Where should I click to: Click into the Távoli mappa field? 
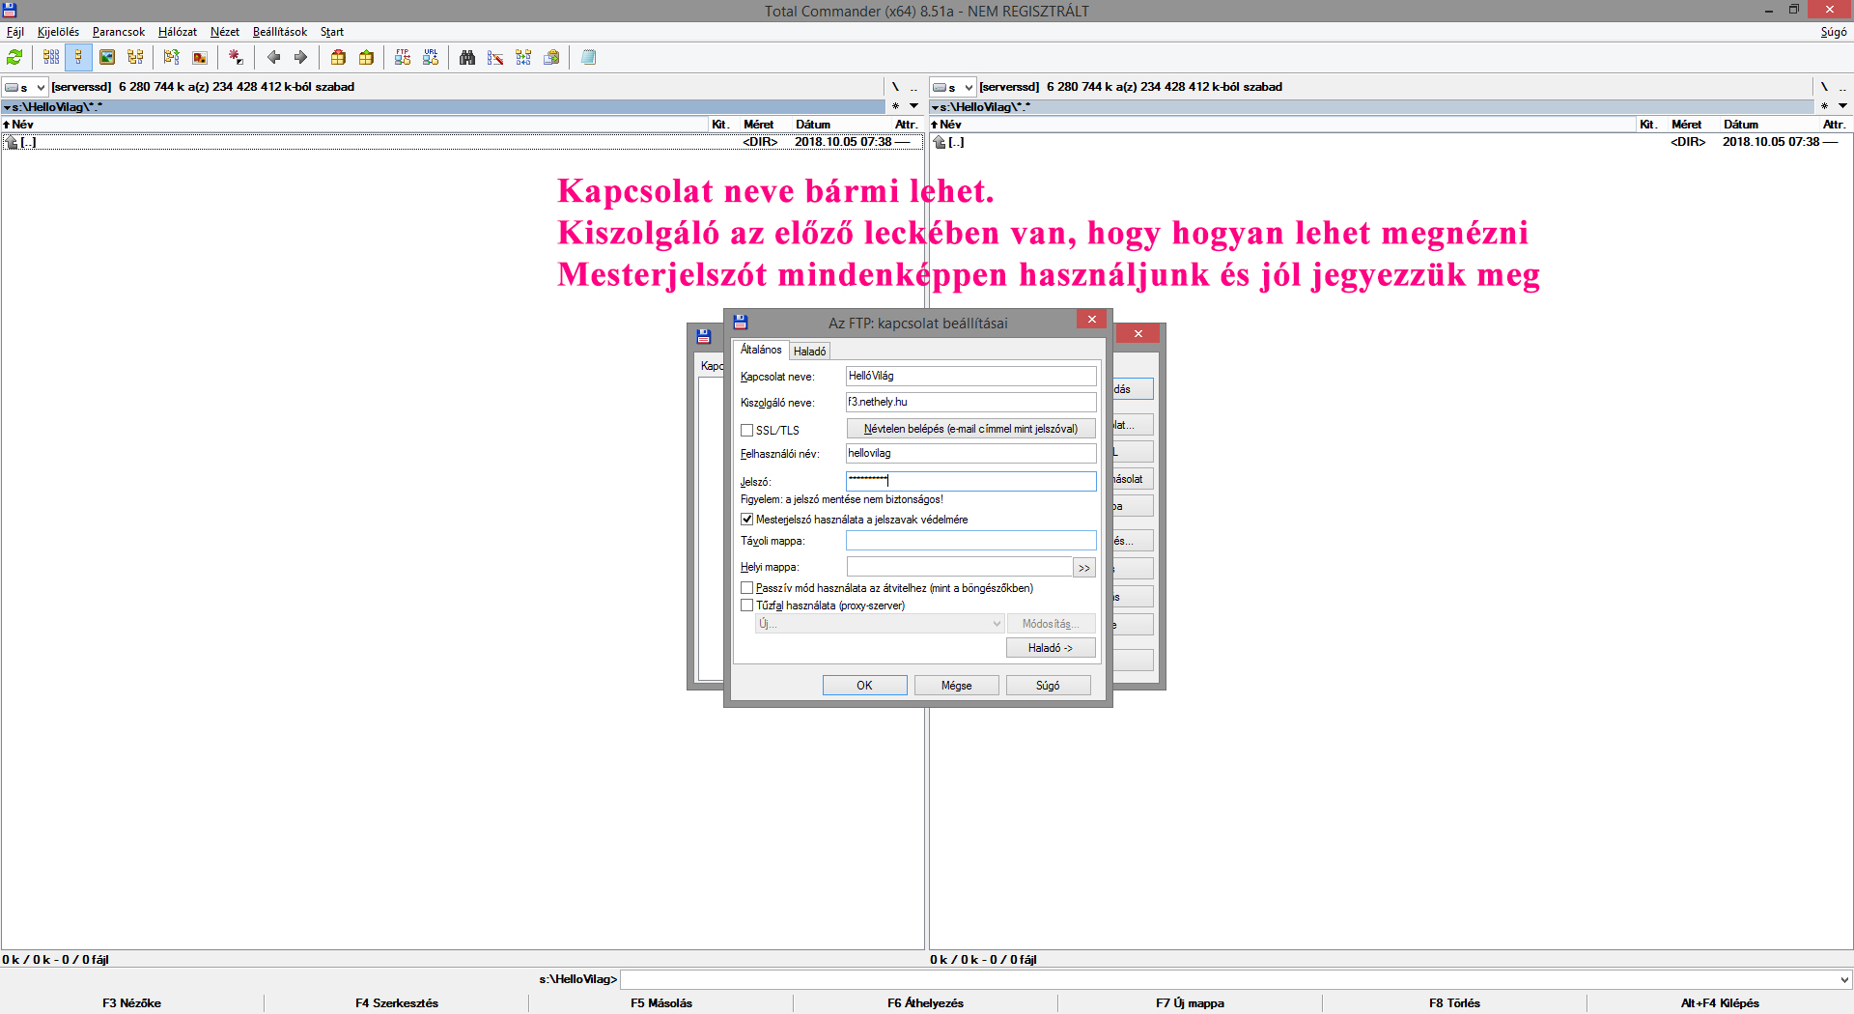970,541
